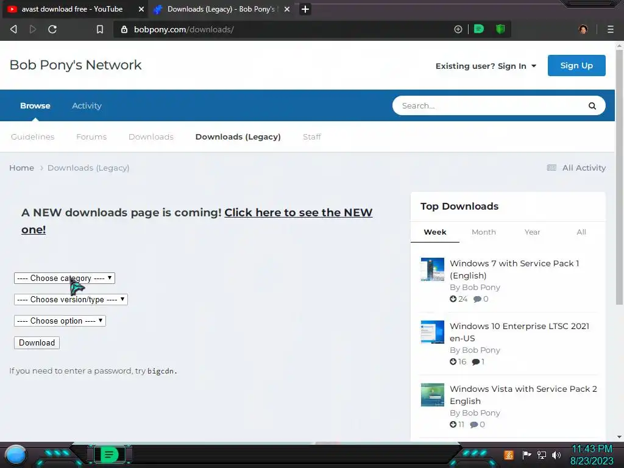Open the browser hamburger menu
This screenshot has width=624, height=468.
pos(611,29)
